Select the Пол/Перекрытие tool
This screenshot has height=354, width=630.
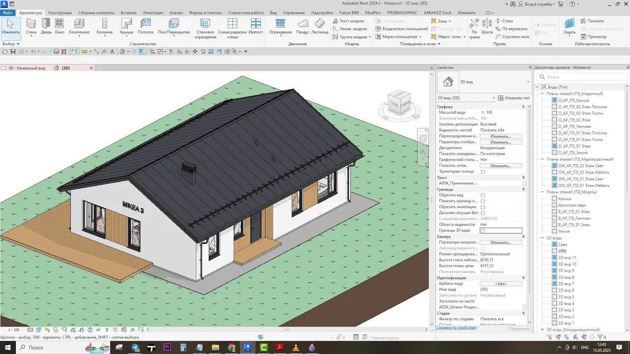174,27
